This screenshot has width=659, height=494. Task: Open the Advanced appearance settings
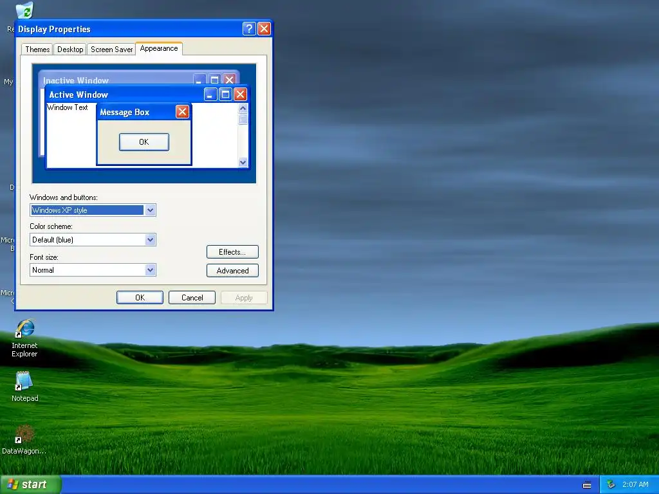tap(232, 271)
